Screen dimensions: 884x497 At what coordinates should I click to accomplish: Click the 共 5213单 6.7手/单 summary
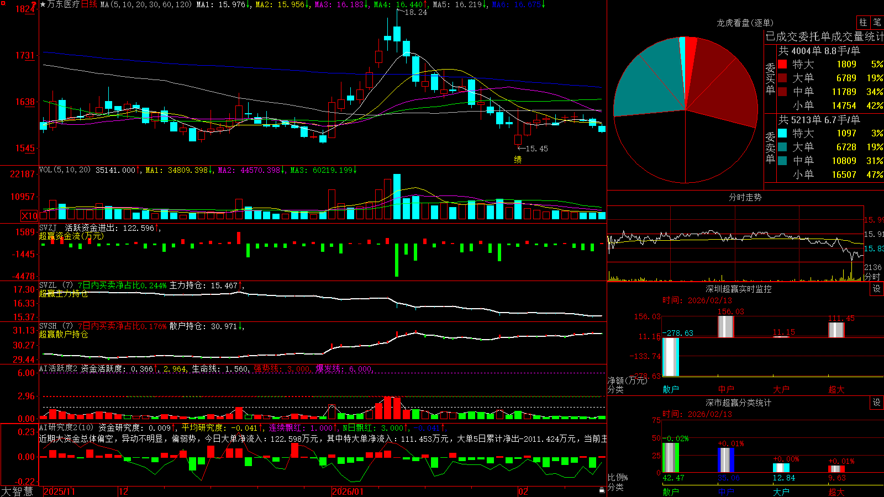point(819,119)
